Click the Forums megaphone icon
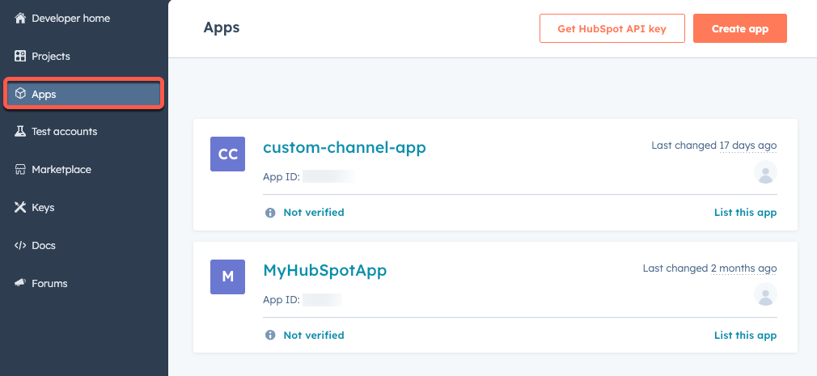The image size is (817, 376). click(x=19, y=283)
